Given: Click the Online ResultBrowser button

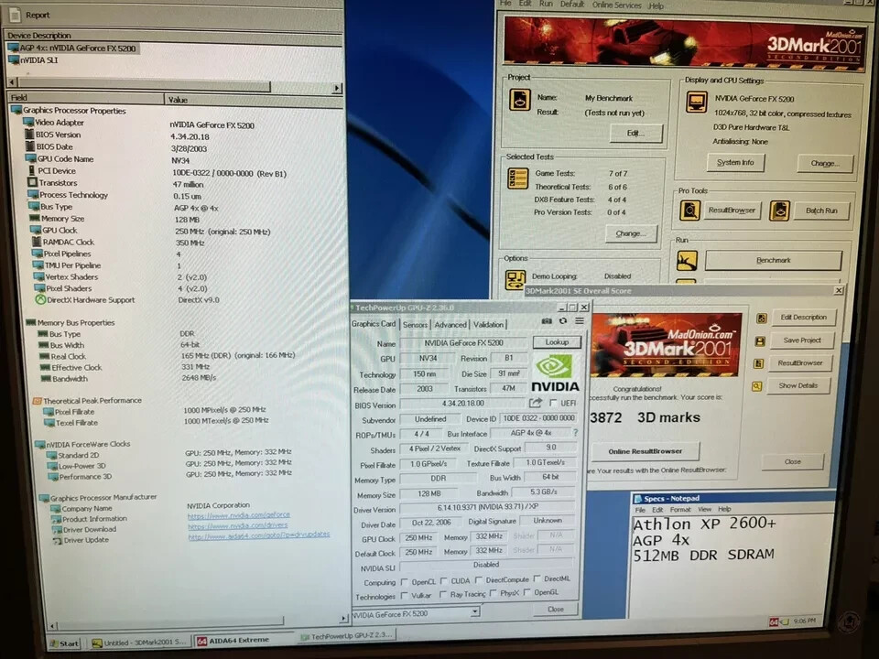Looking at the screenshot, I should (x=646, y=451).
